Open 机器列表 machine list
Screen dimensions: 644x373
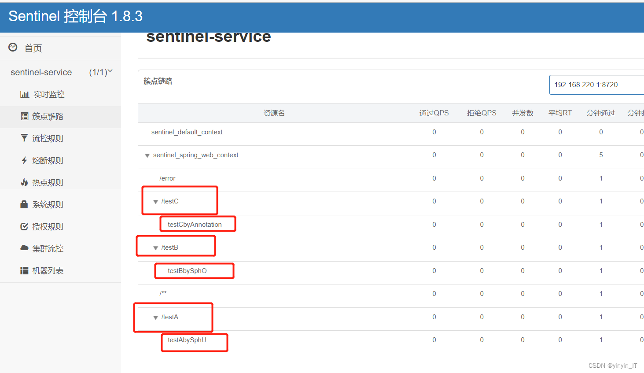point(48,270)
